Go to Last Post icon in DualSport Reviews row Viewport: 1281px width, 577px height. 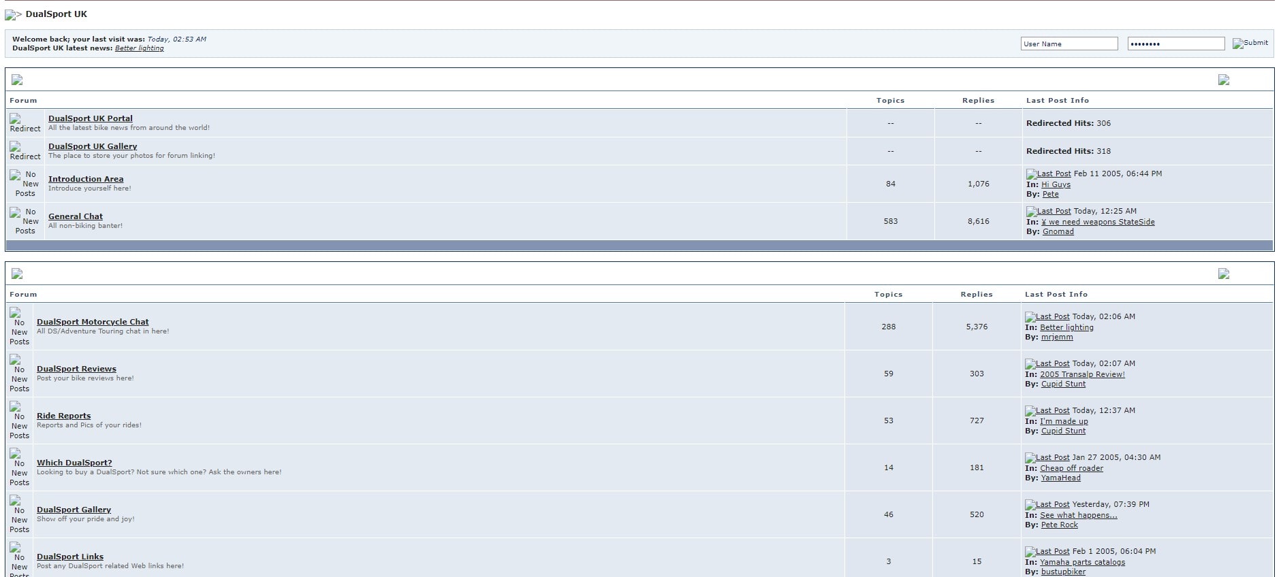click(1047, 364)
